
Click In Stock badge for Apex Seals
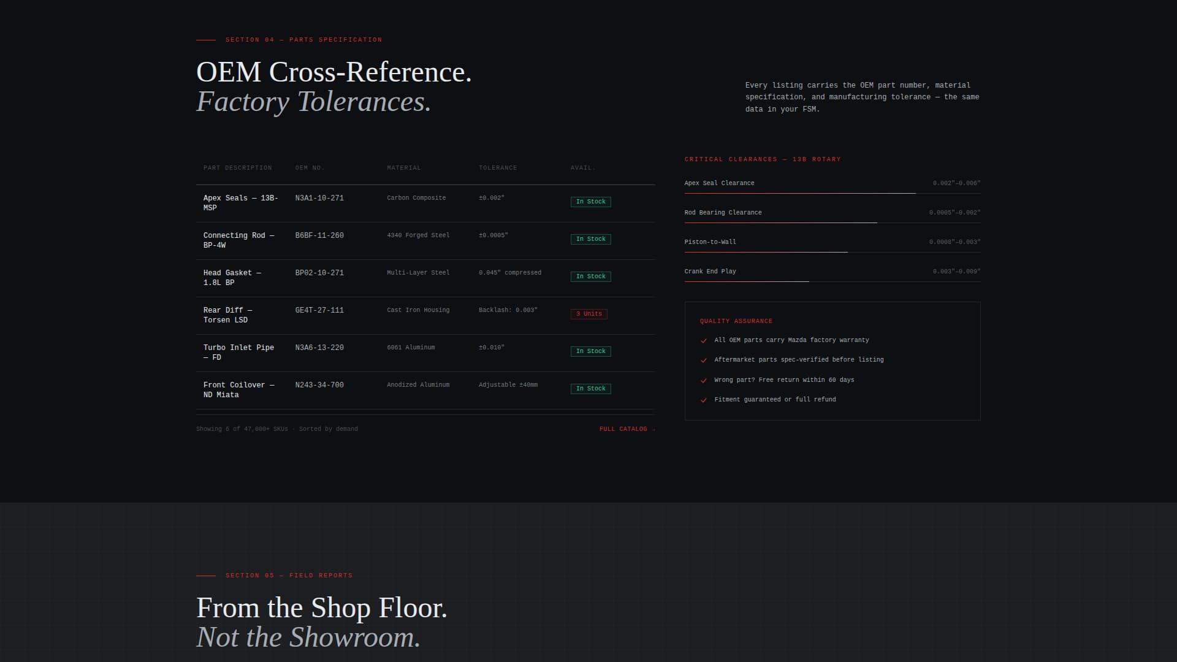(x=590, y=202)
